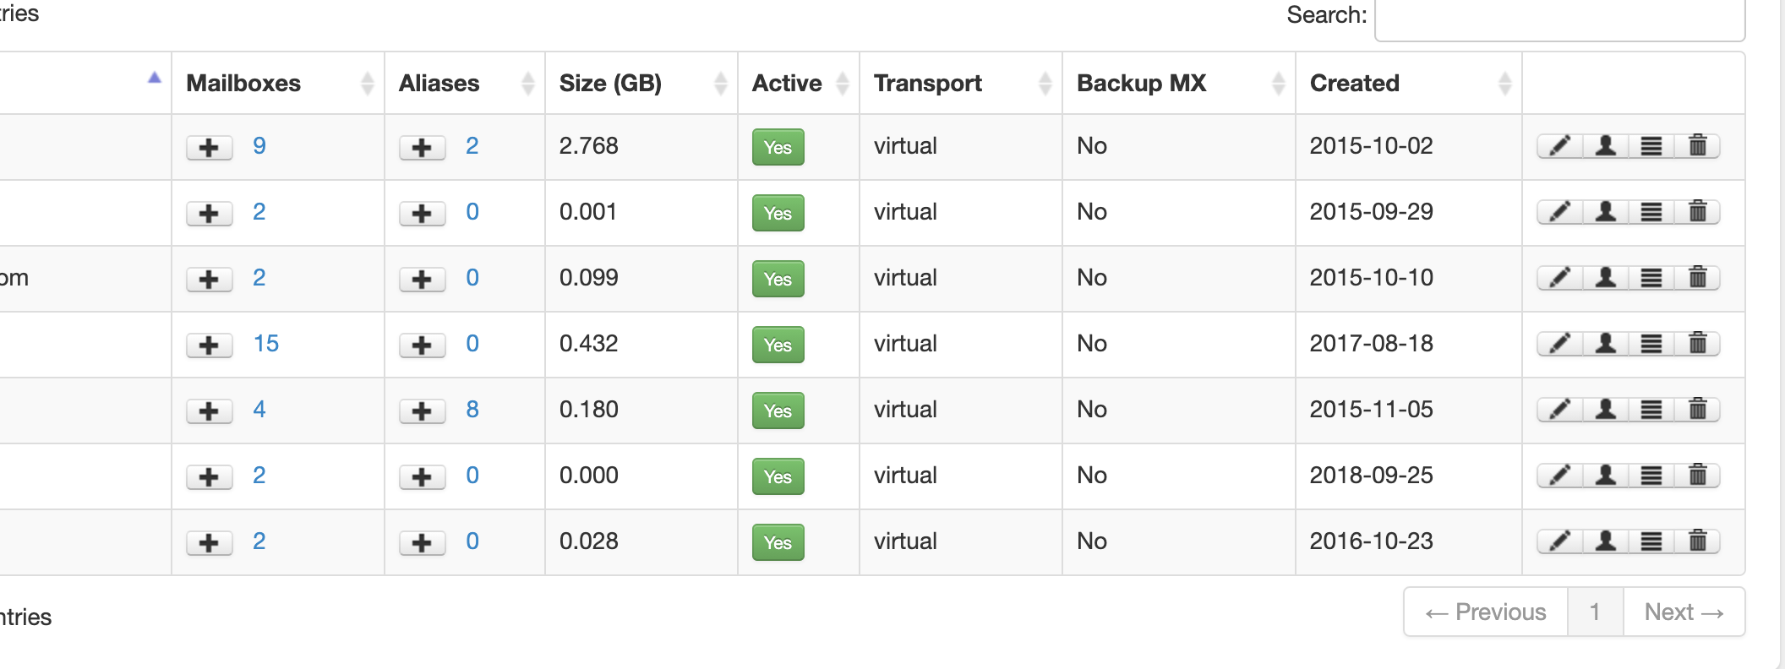Open user icon for 2017-08-18 row
This screenshot has width=1785, height=669.
click(1606, 344)
